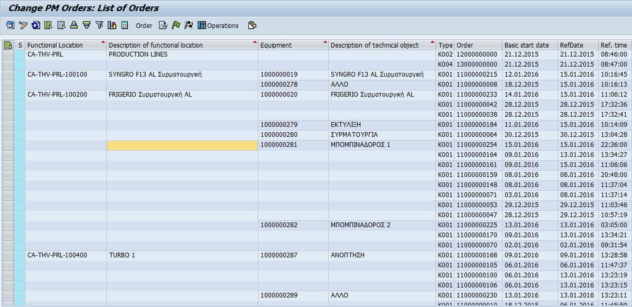
Task: Click the ΣΥΡΜΑΤΟΥΡΓΙΑ technical object cell
Action: click(382, 135)
